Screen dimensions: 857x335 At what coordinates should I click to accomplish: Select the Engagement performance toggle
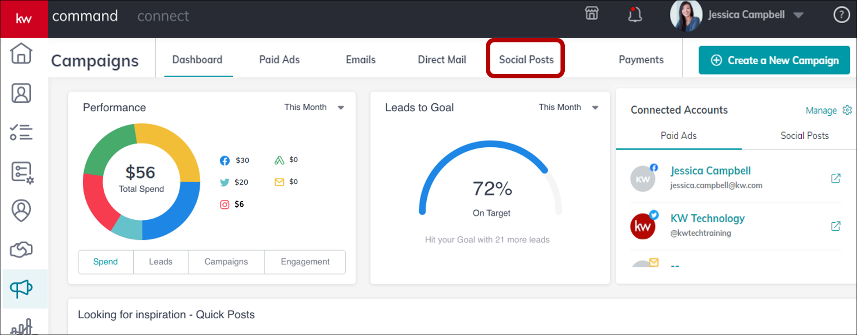[305, 262]
